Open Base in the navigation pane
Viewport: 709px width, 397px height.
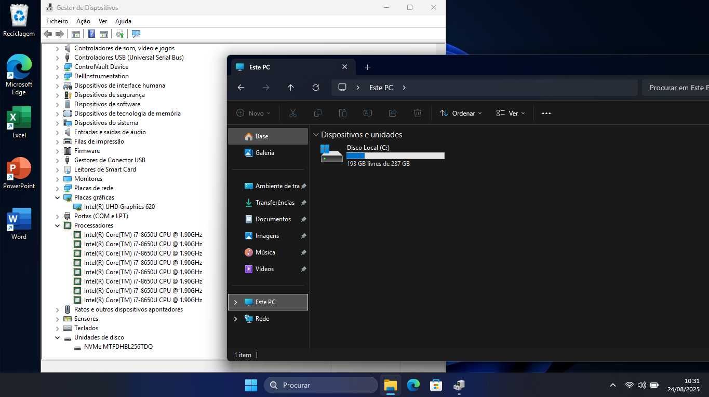click(x=268, y=136)
